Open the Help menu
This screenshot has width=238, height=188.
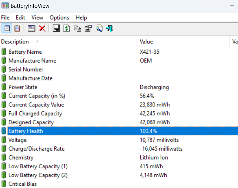81,18
